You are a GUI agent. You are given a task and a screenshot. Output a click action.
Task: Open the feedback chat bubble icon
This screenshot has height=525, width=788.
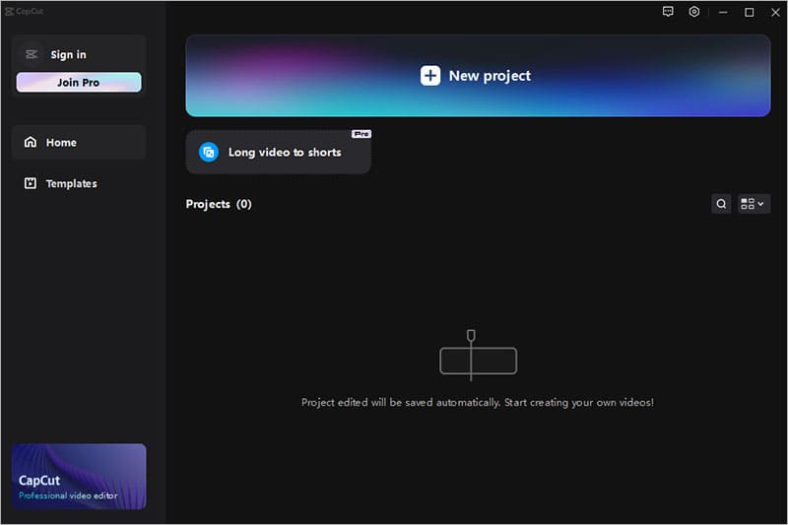[668, 12]
